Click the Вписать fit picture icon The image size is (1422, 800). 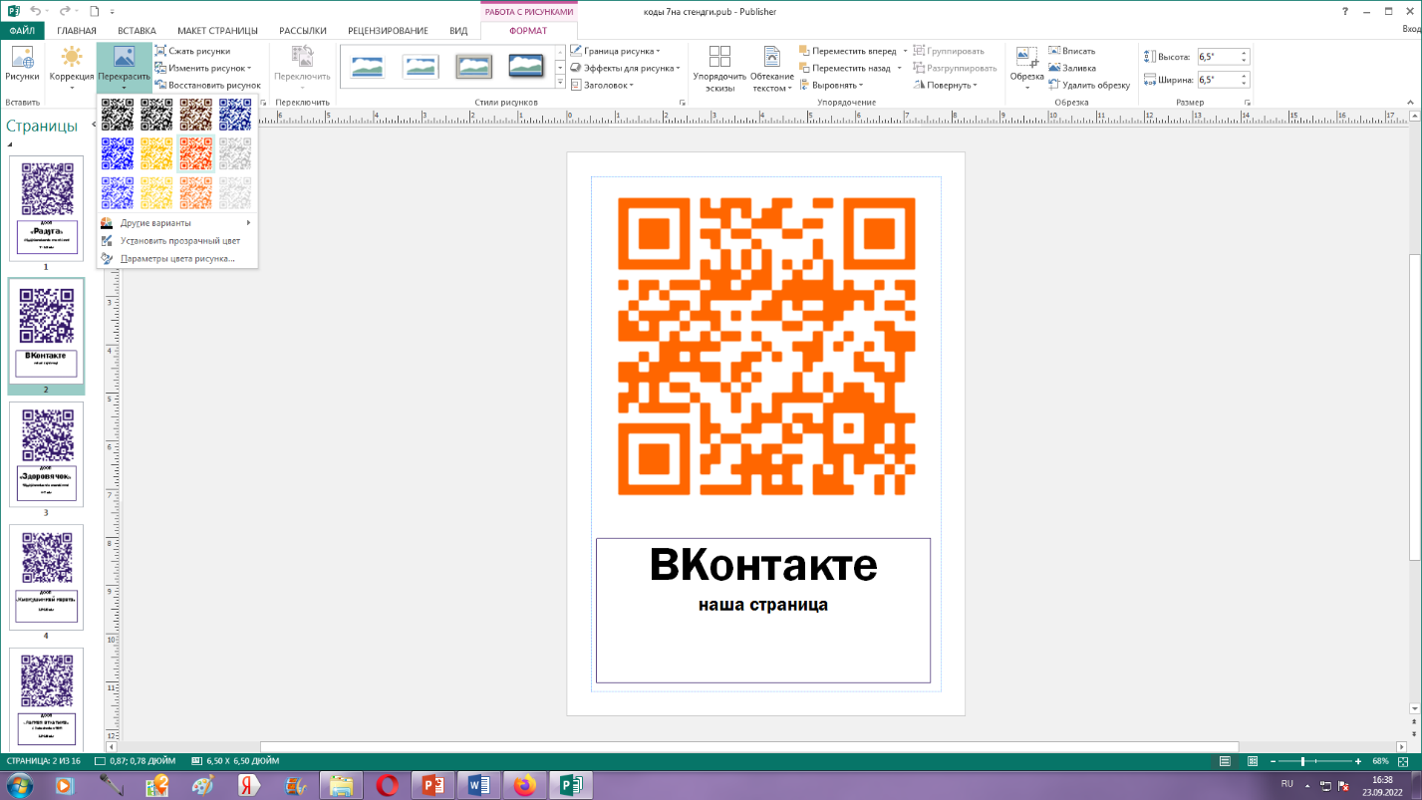point(1054,51)
